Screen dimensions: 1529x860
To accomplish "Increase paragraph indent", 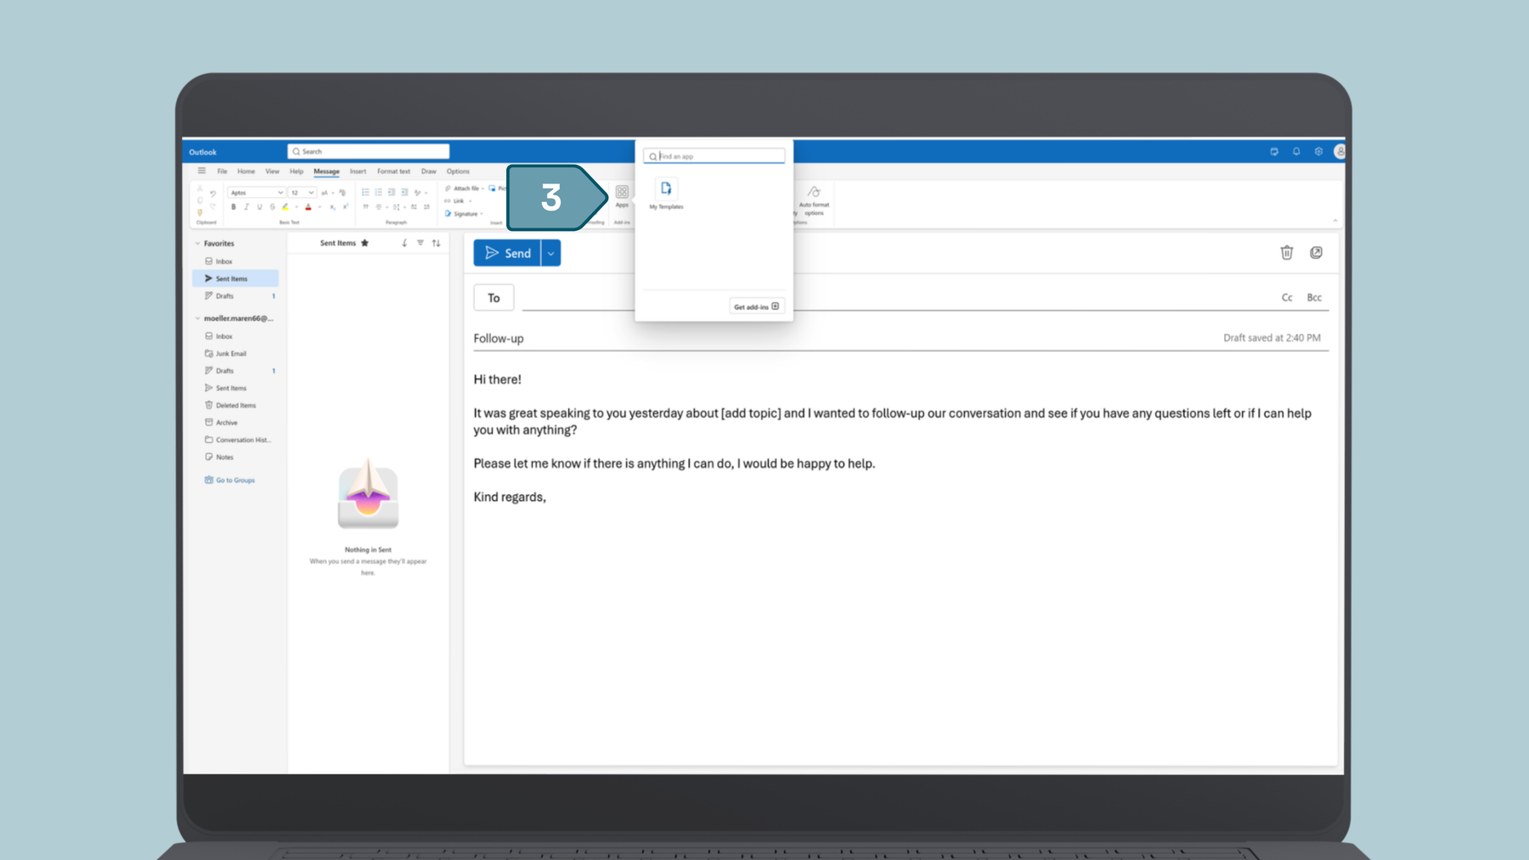I will 404,193.
